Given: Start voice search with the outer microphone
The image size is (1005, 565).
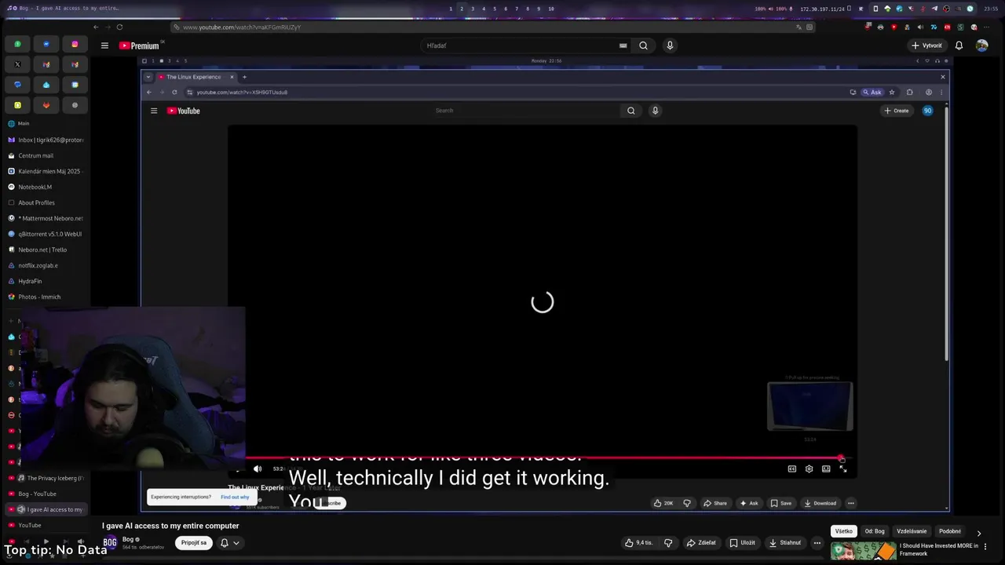Looking at the screenshot, I should [x=670, y=46].
